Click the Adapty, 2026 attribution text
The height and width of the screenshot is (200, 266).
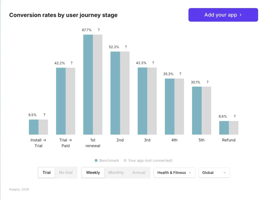(19, 189)
